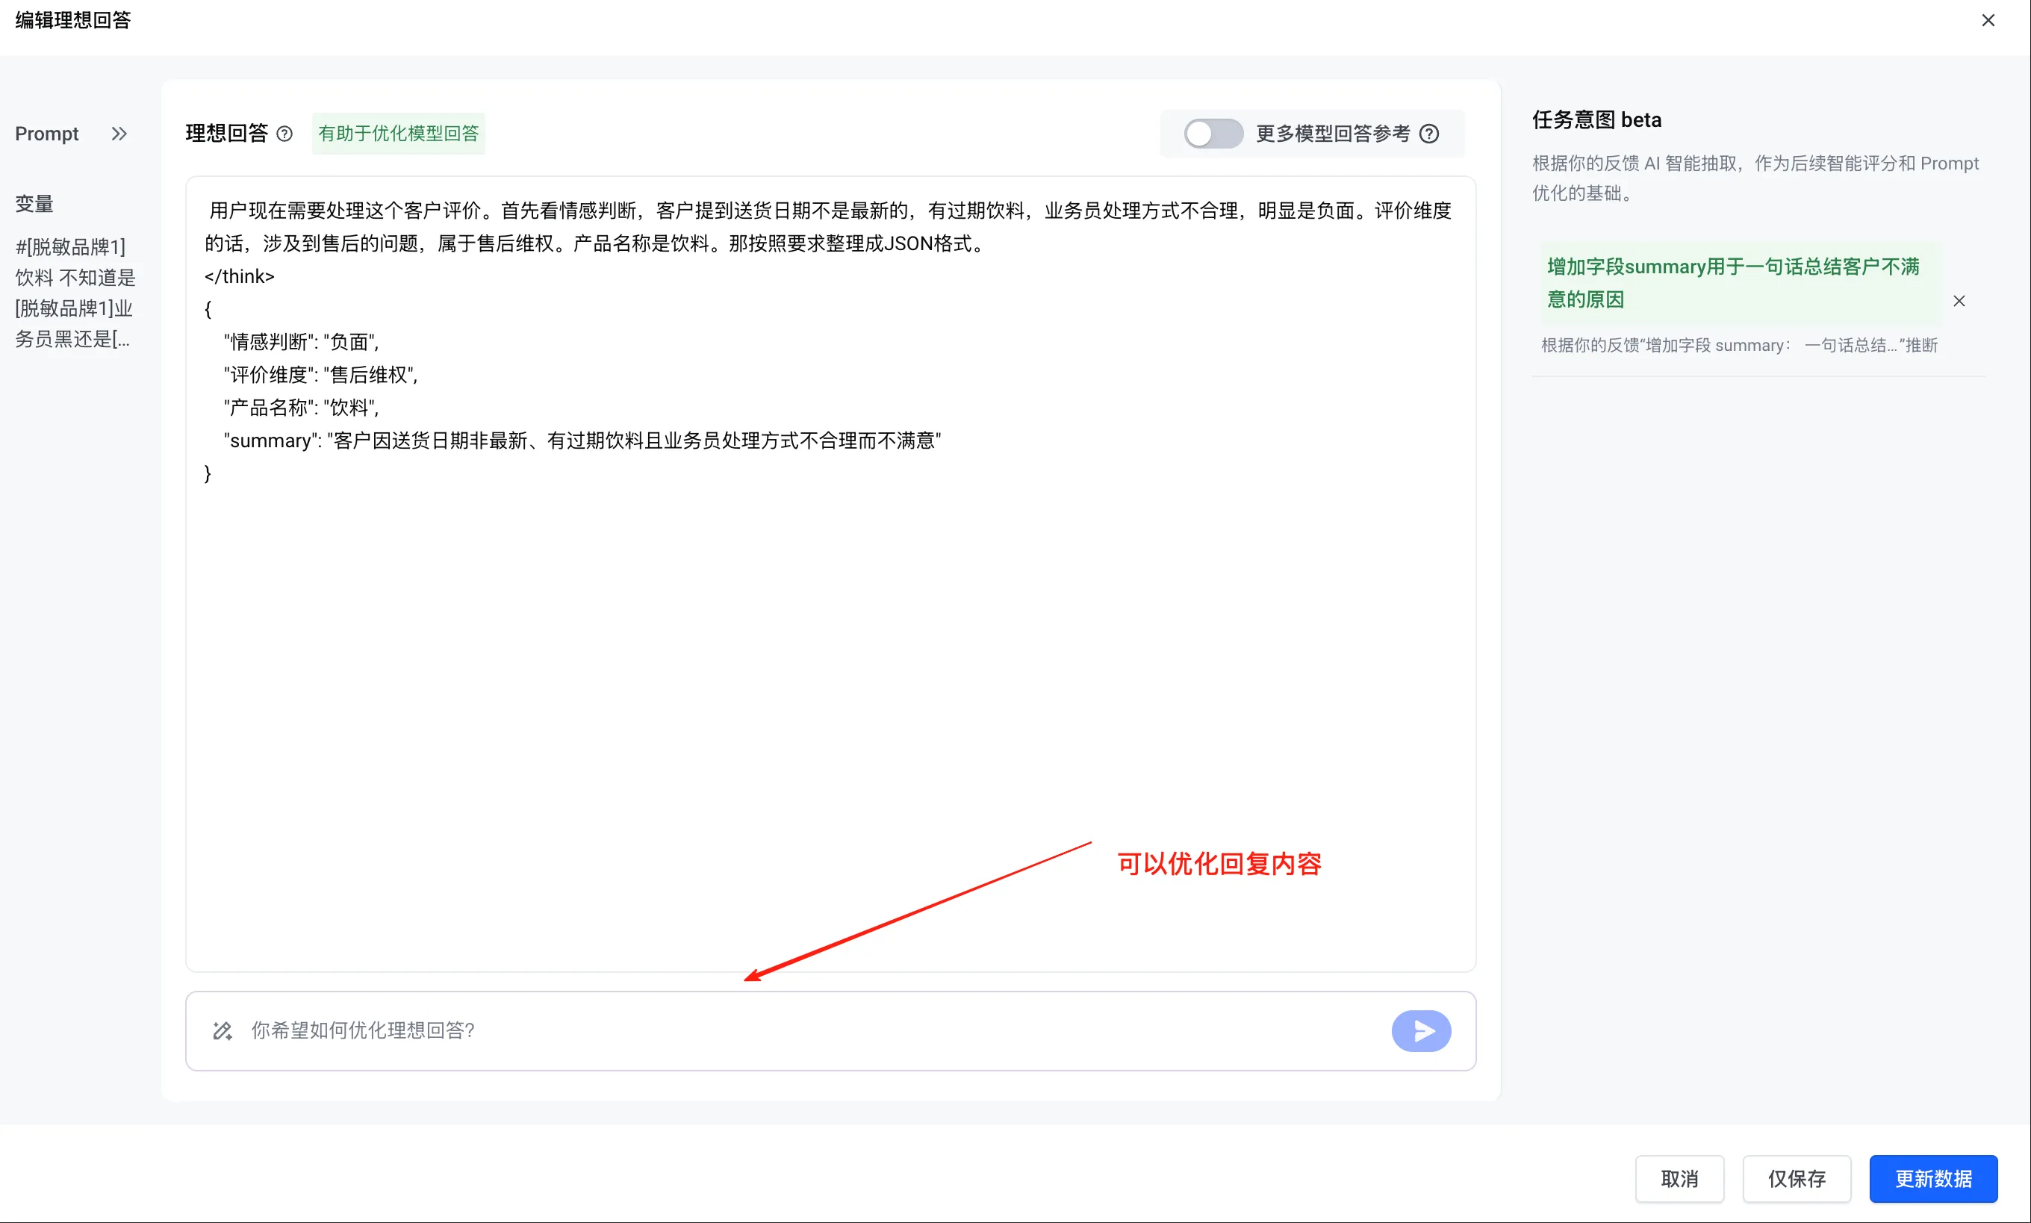2031x1223 pixels.
Task: Click help icon beside 理想回答
Action: 284,134
